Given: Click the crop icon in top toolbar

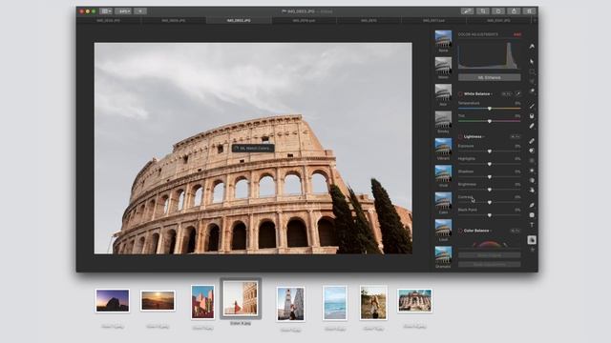Looking at the screenshot, I should pos(483,11).
